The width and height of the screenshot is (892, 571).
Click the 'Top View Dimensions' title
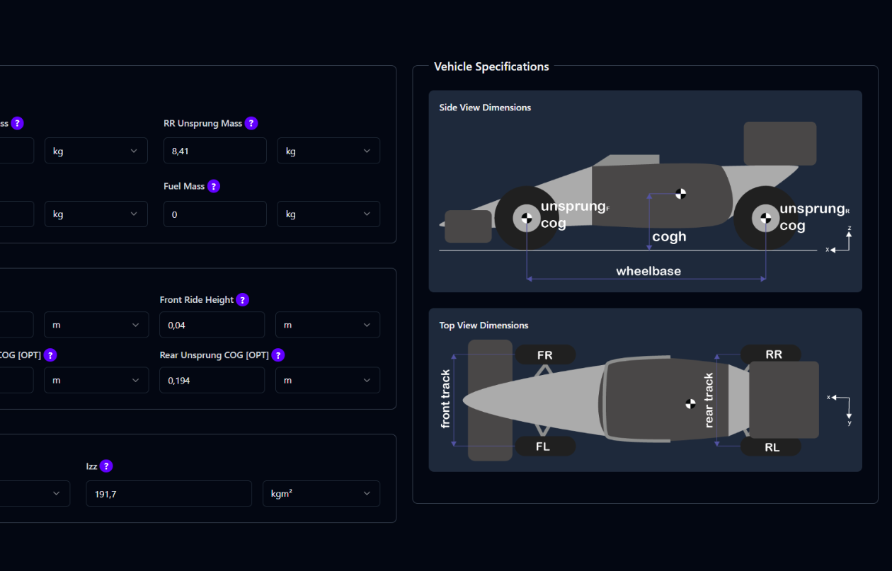click(484, 325)
